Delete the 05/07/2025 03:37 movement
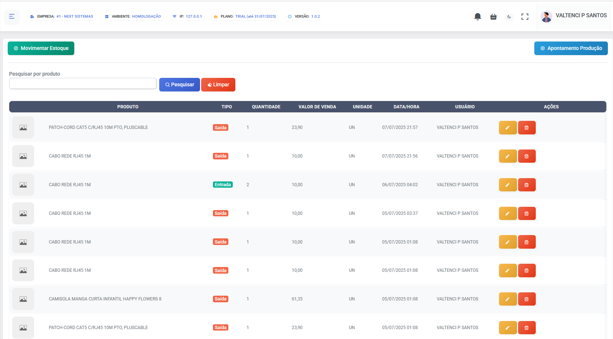 [527, 213]
